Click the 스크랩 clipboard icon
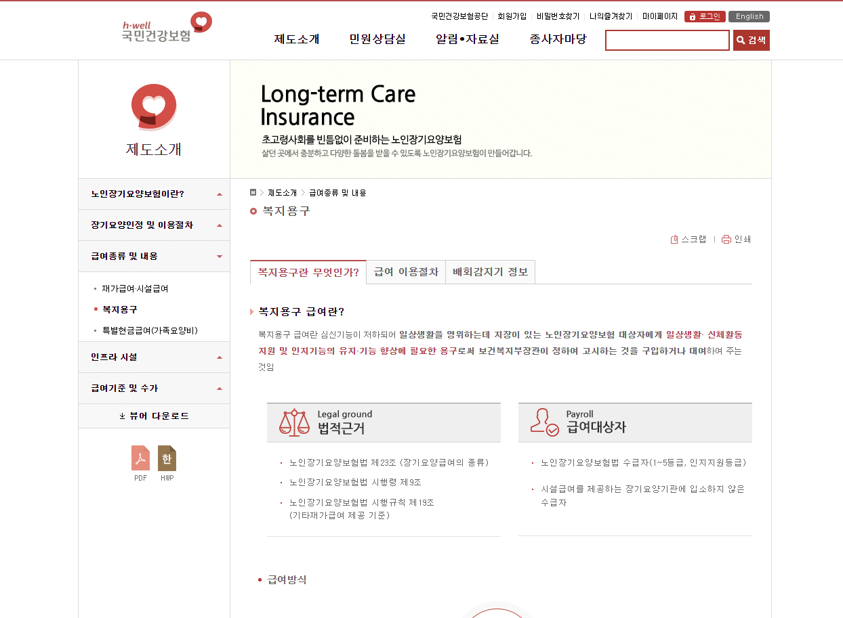The image size is (843, 618). tap(674, 239)
